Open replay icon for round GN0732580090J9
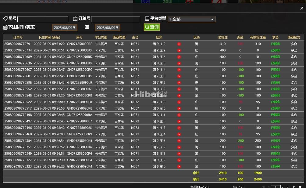The image size is (306, 188). point(179,50)
